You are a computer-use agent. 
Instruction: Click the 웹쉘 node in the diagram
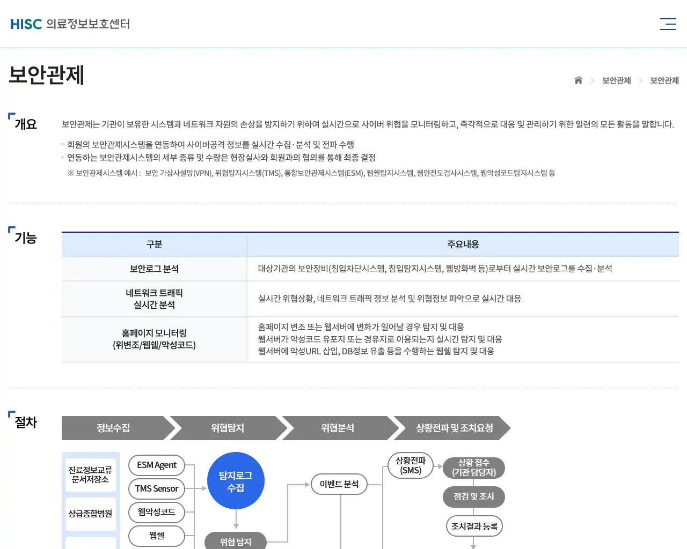tap(156, 536)
